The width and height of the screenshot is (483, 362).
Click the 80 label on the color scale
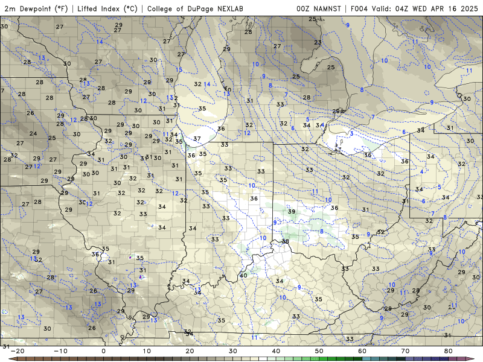449,351
